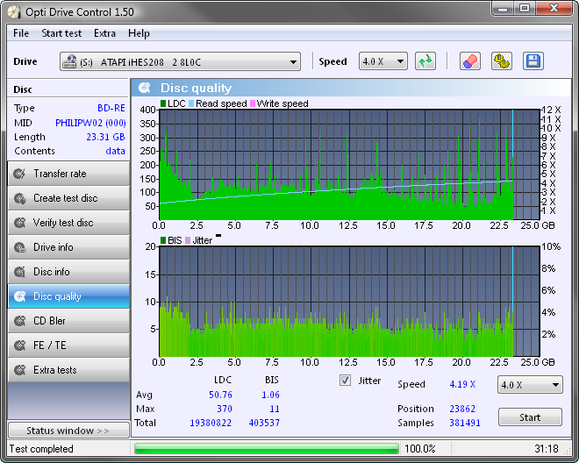Viewport: 579px width, 463px height.
Task: Click the save floppy disk icon
Action: pos(533,61)
